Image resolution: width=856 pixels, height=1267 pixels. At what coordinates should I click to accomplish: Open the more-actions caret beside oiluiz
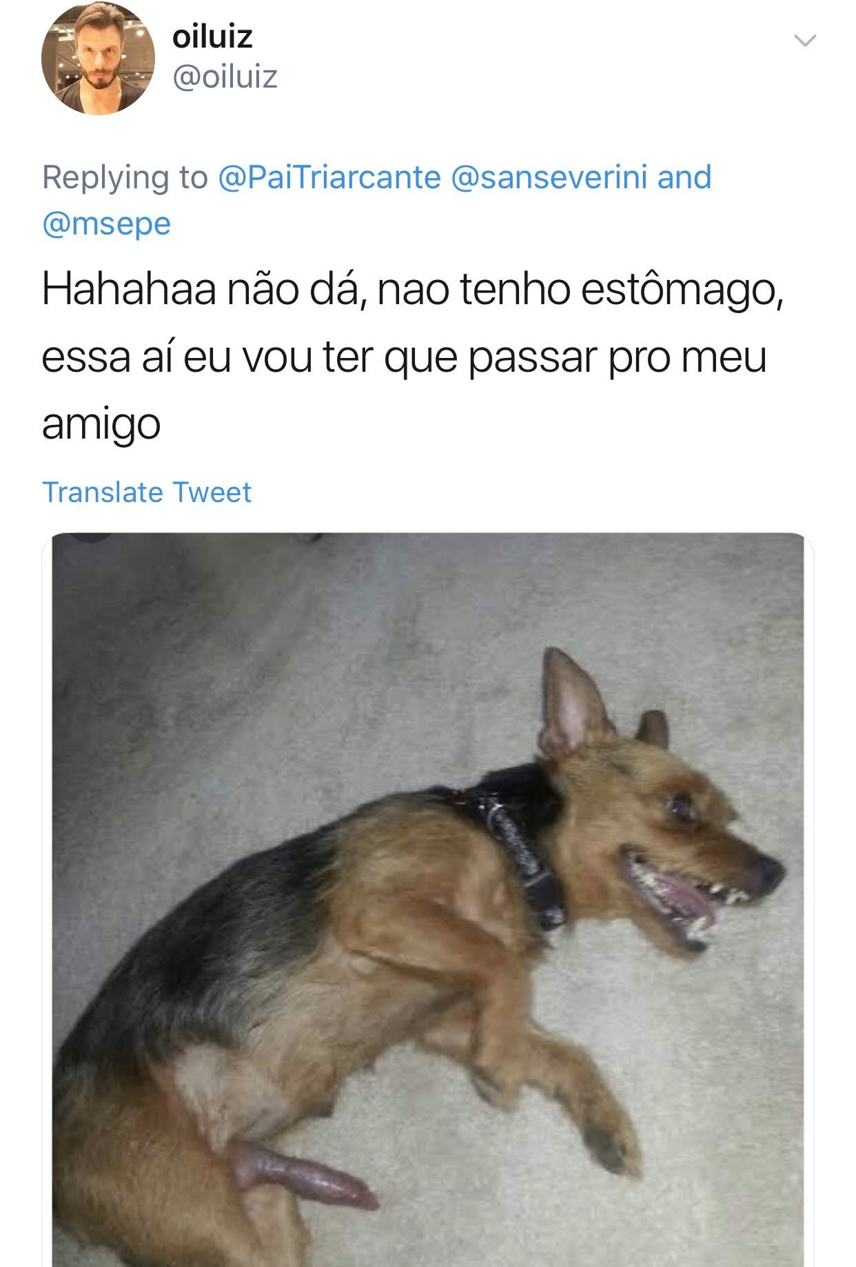tap(805, 41)
